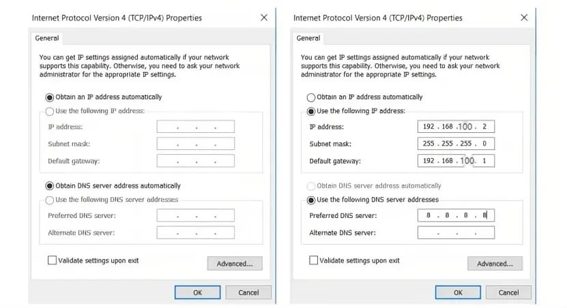Click the Preferred DNS server field in left dialog

196,215
